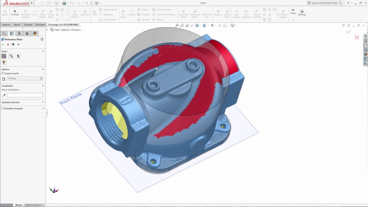Click in Search SOLIDWORKS Help box
This screenshot has width=368, height=207.
(x=324, y=3)
